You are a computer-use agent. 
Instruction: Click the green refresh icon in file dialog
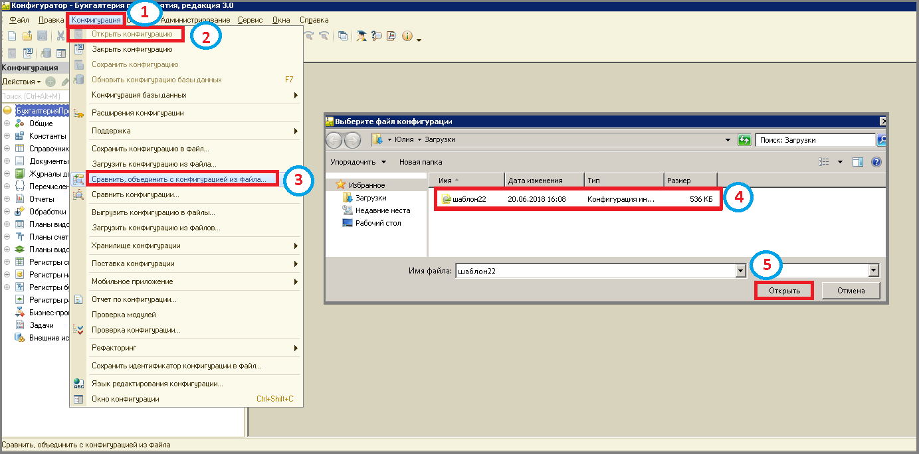point(744,140)
